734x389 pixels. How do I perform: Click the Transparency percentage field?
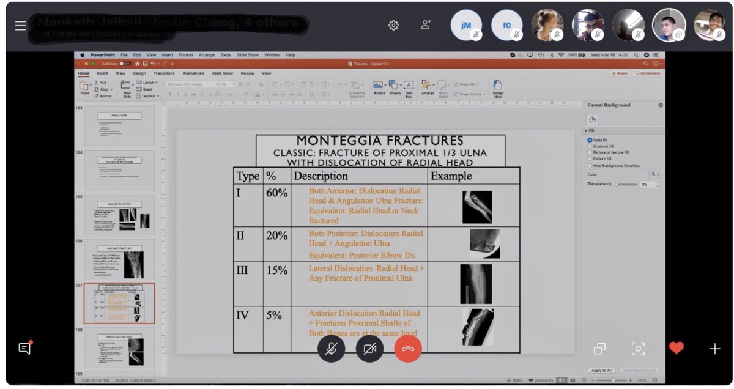pyautogui.click(x=646, y=184)
